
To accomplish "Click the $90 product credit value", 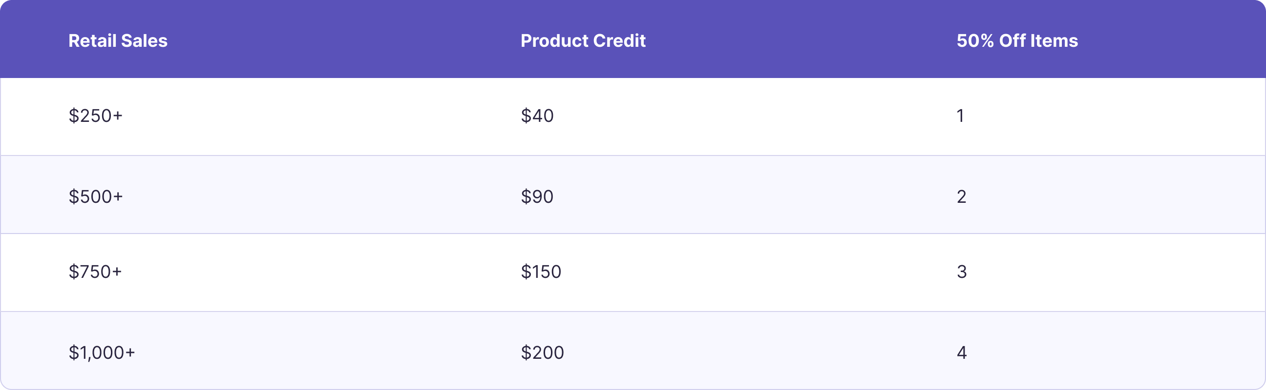I will (x=537, y=197).
